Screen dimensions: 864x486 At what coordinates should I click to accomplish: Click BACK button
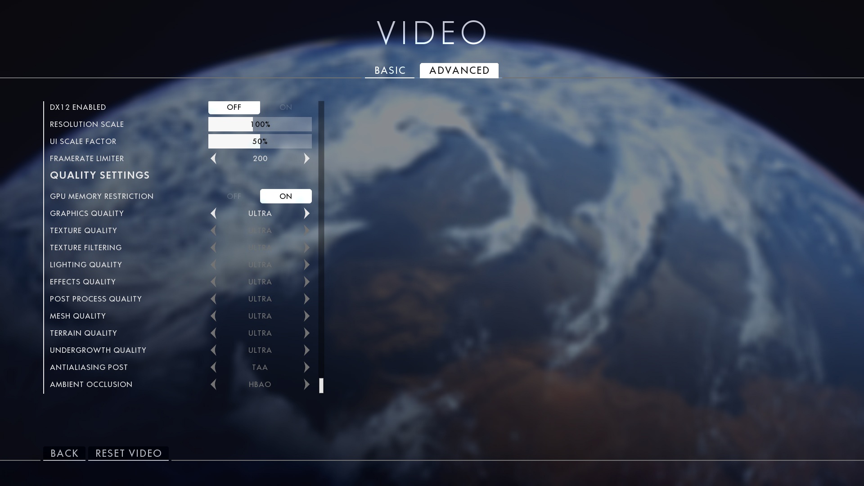point(65,453)
